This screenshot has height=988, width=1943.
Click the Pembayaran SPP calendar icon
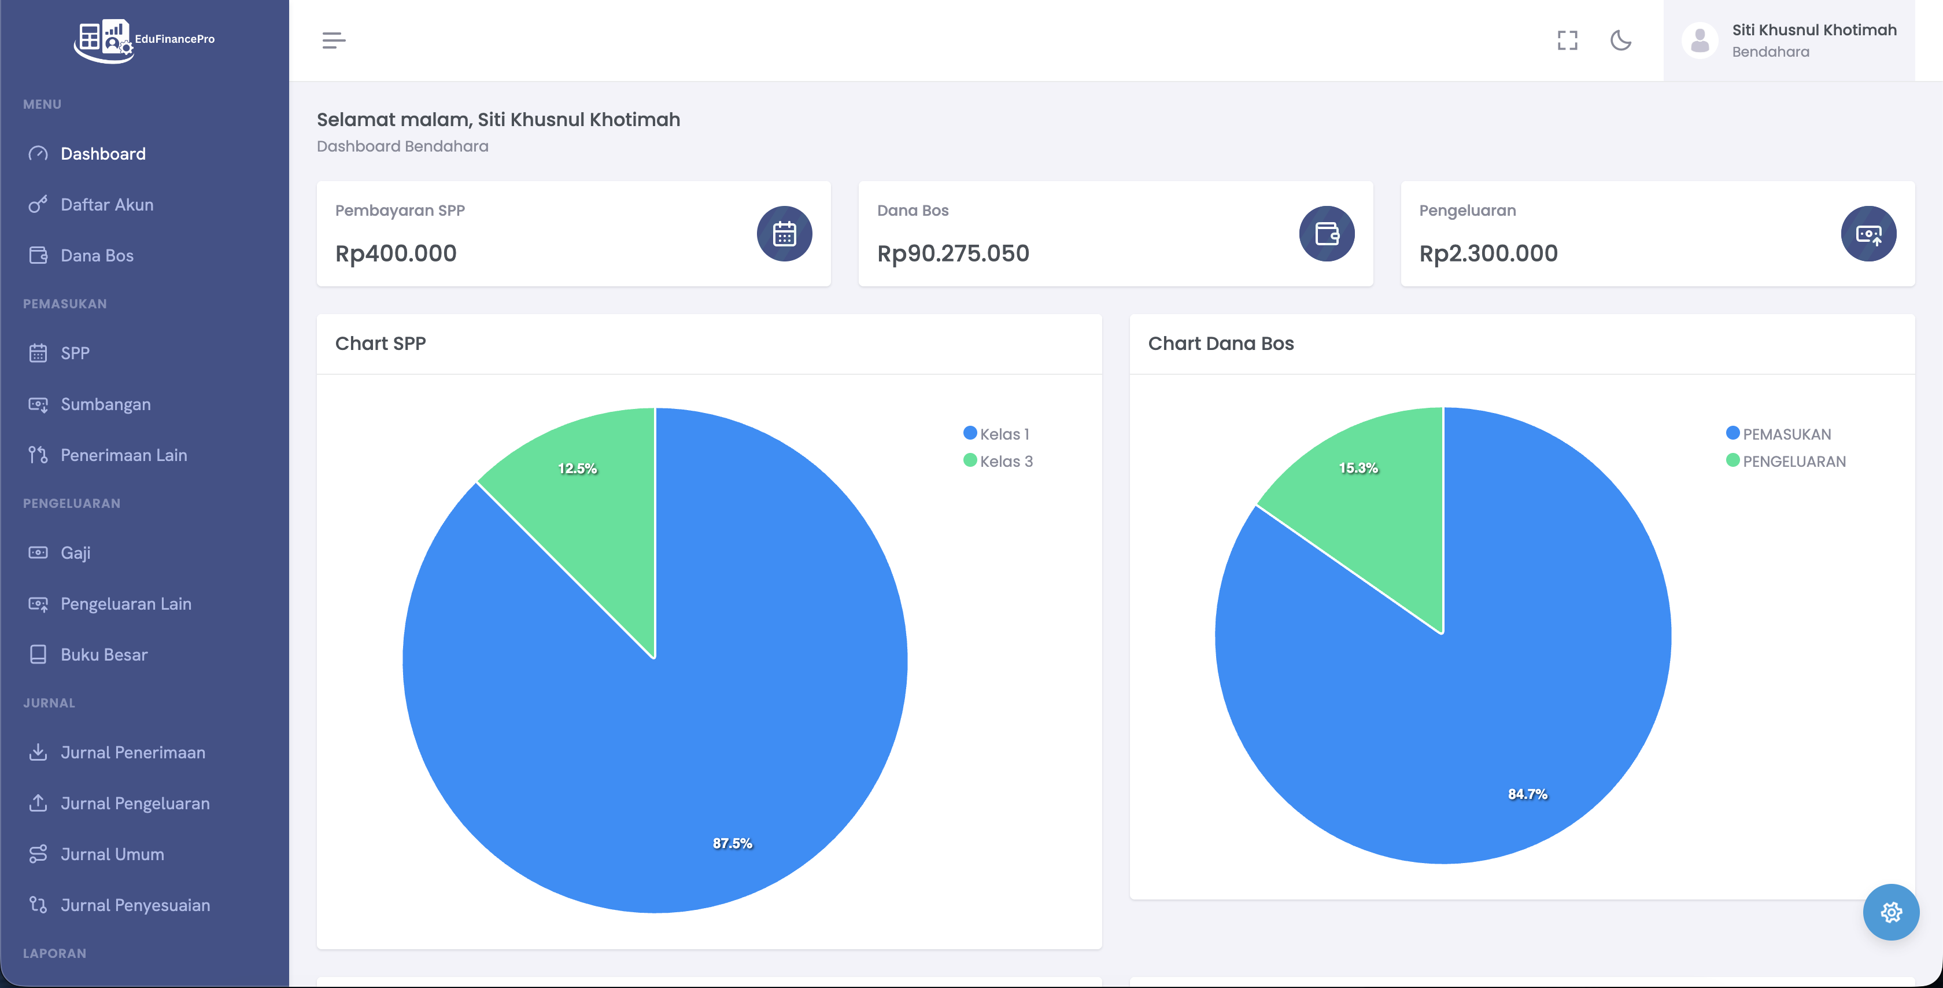pyautogui.click(x=785, y=234)
